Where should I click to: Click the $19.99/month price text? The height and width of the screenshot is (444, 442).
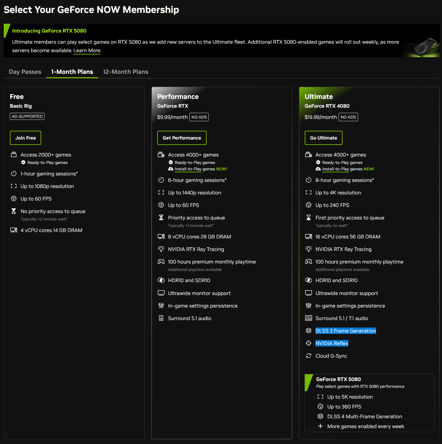coord(321,117)
